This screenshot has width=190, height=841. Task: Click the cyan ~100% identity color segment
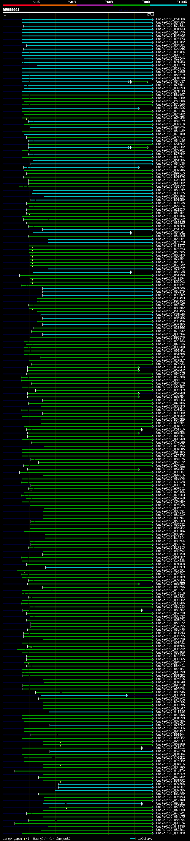tap(169, 5)
